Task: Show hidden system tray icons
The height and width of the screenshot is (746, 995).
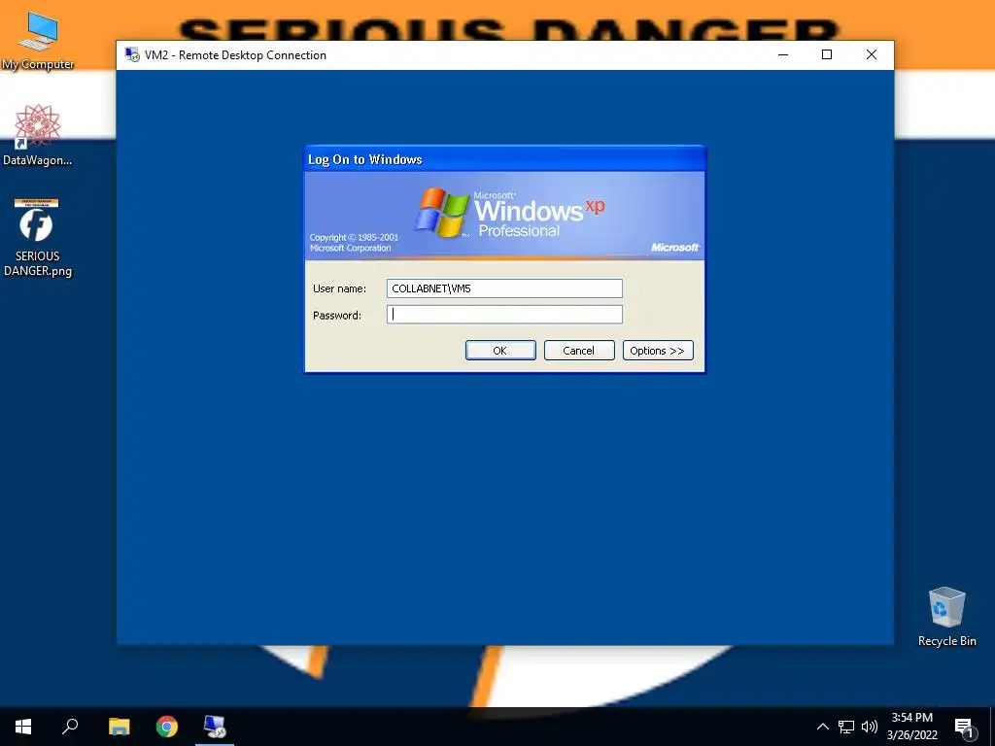Action: tap(822, 727)
